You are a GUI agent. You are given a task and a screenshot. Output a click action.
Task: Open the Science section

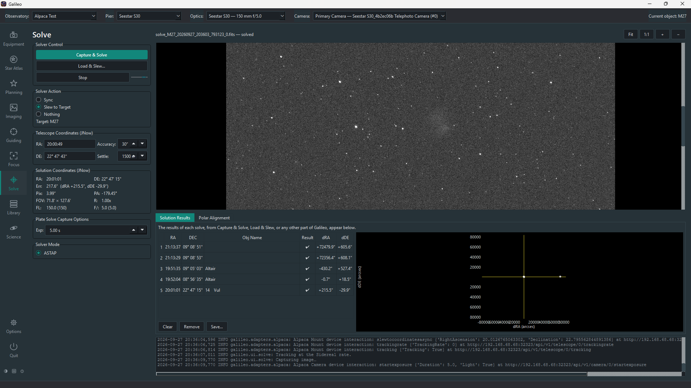coord(14,232)
